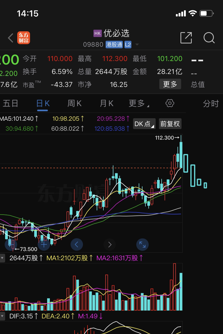Shift the chart right with the circular arrow

[110, 245]
